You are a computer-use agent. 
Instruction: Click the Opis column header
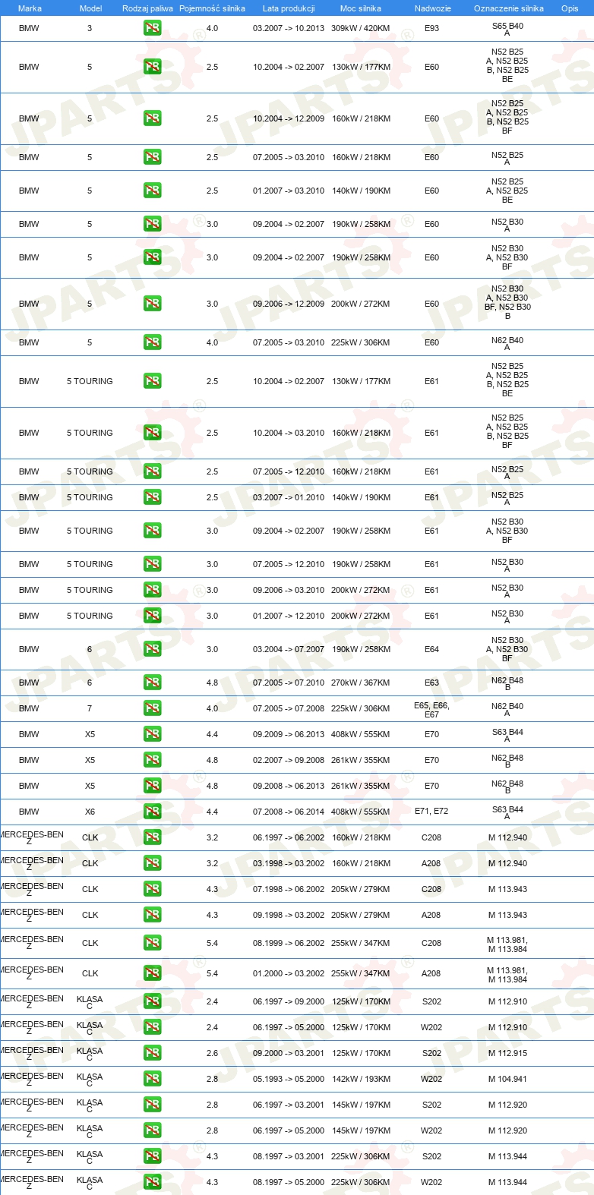pyautogui.click(x=570, y=8)
